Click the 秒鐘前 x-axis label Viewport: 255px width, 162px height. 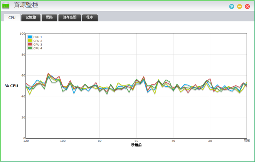[136, 145]
